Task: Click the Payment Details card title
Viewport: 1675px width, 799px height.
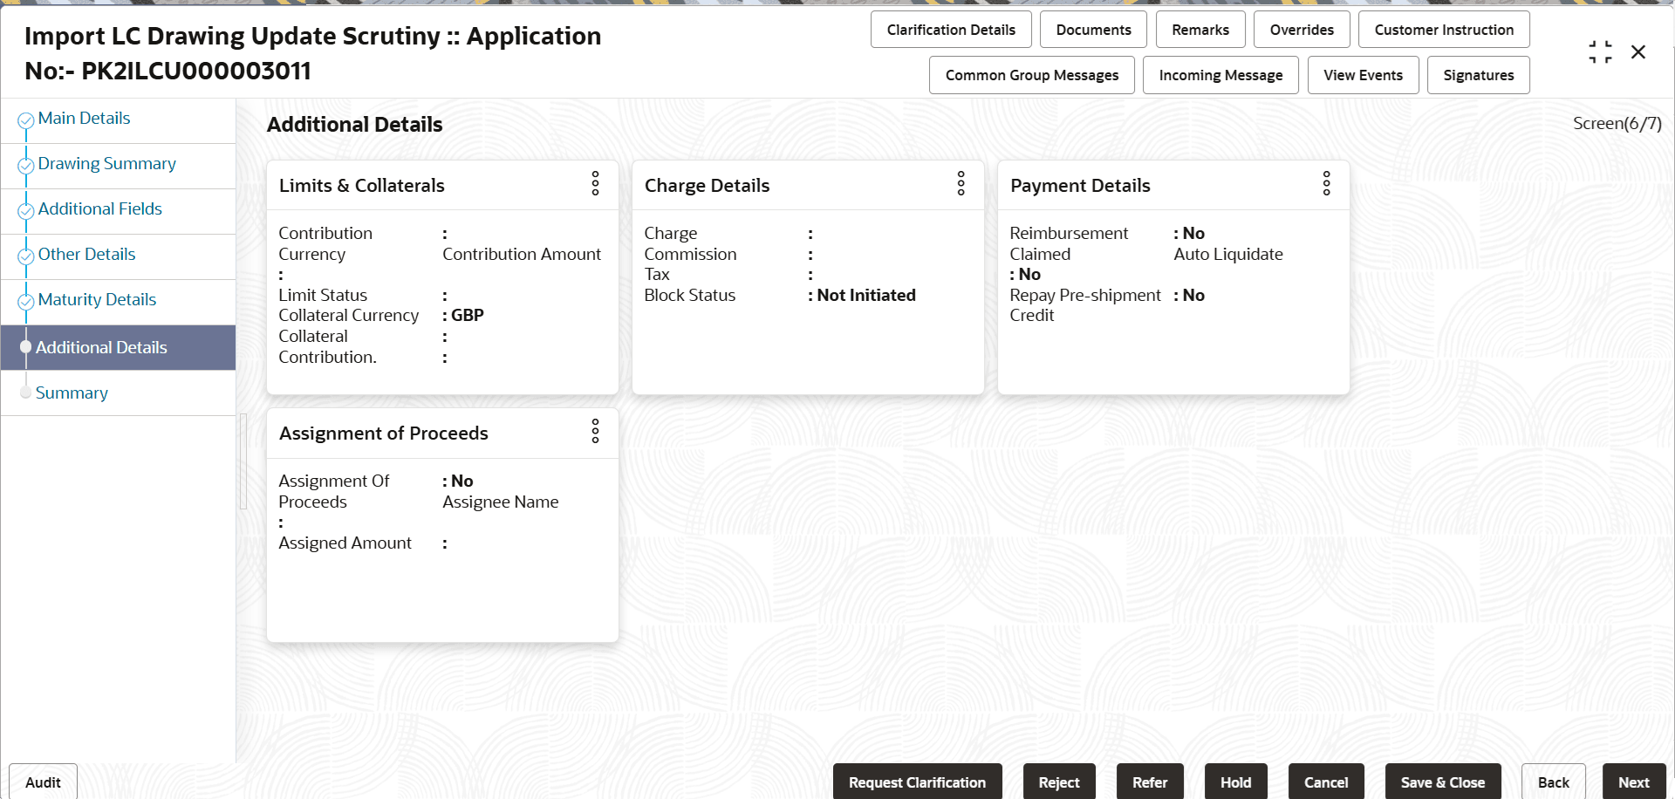Action: click(x=1080, y=186)
